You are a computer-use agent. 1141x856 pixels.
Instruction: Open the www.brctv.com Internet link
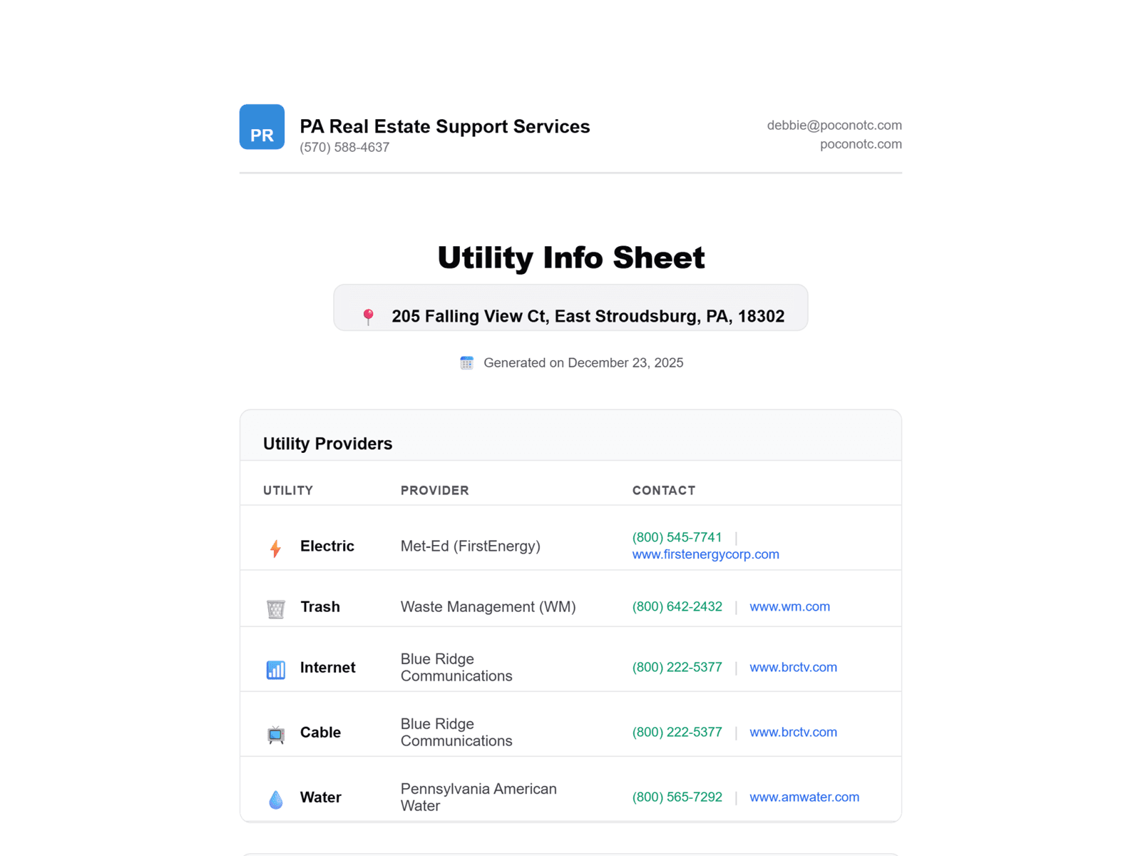(792, 668)
